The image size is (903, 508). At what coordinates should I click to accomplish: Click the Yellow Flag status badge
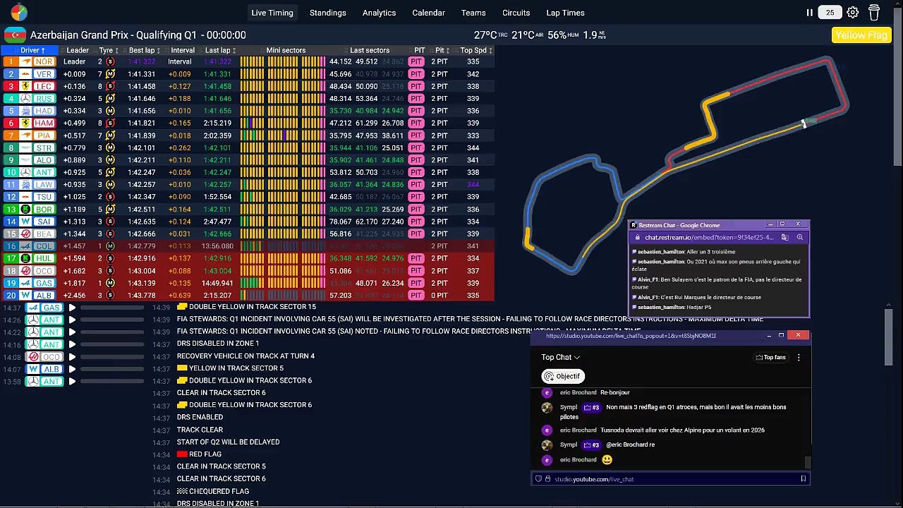pyautogui.click(x=861, y=35)
